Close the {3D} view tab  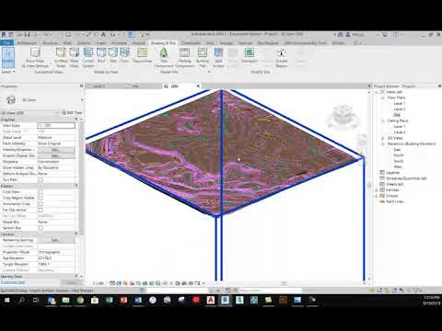[x=198, y=86]
